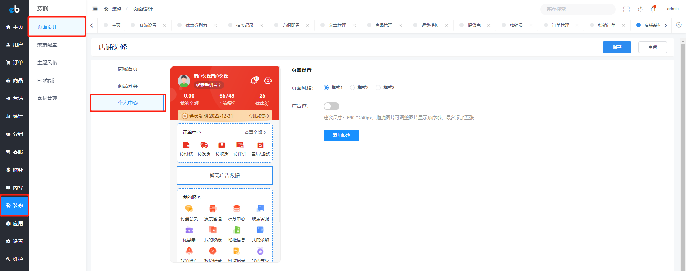Click the 重置 button
The width and height of the screenshot is (686, 271).
coord(653,47)
